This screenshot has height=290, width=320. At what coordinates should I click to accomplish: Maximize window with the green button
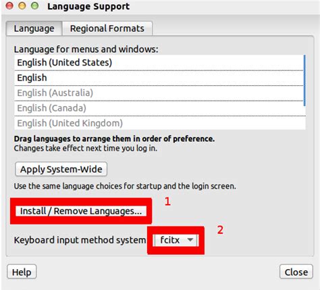point(34,5)
